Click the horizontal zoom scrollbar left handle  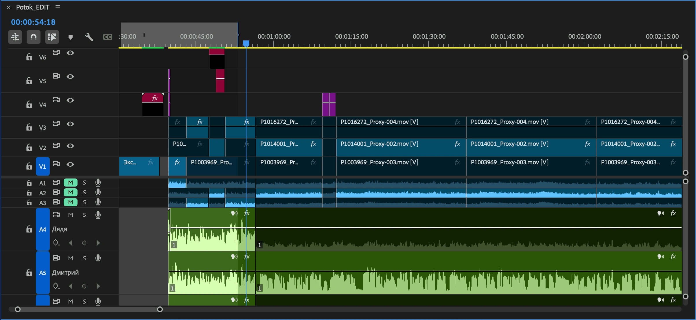pyautogui.click(x=18, y=309)
